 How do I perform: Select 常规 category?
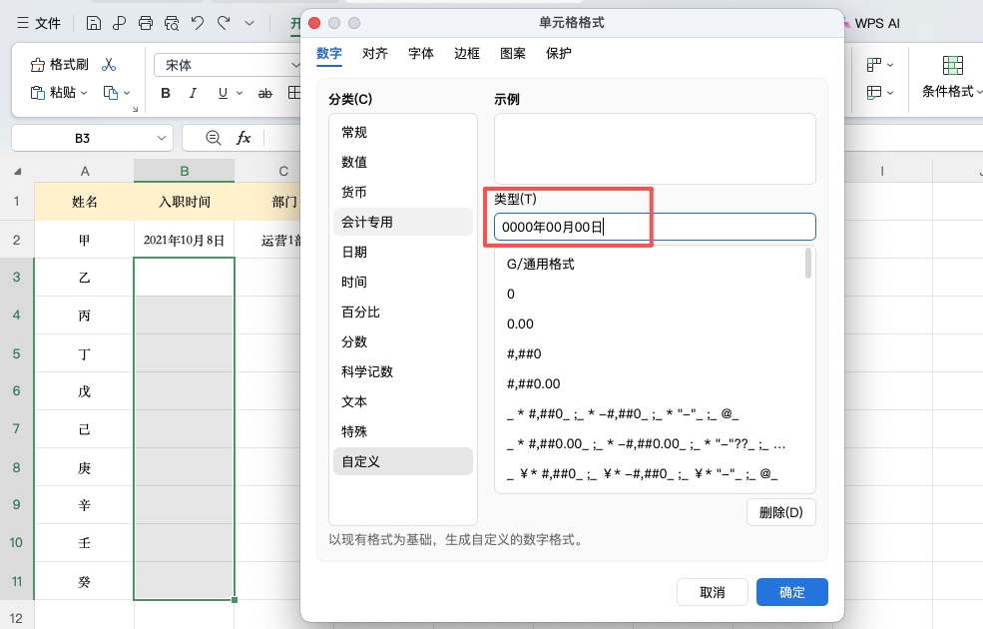click(403, 133)
